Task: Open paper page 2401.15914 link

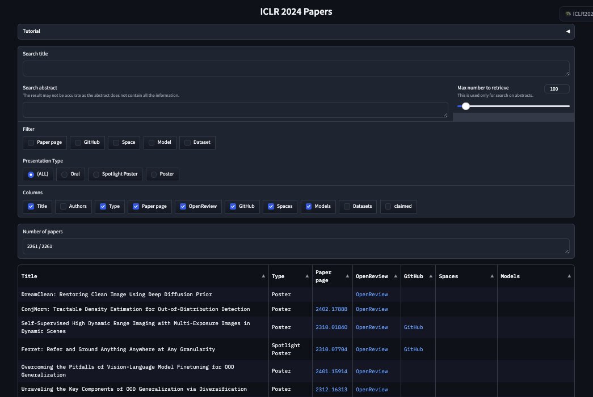Action: click(331, 372)
